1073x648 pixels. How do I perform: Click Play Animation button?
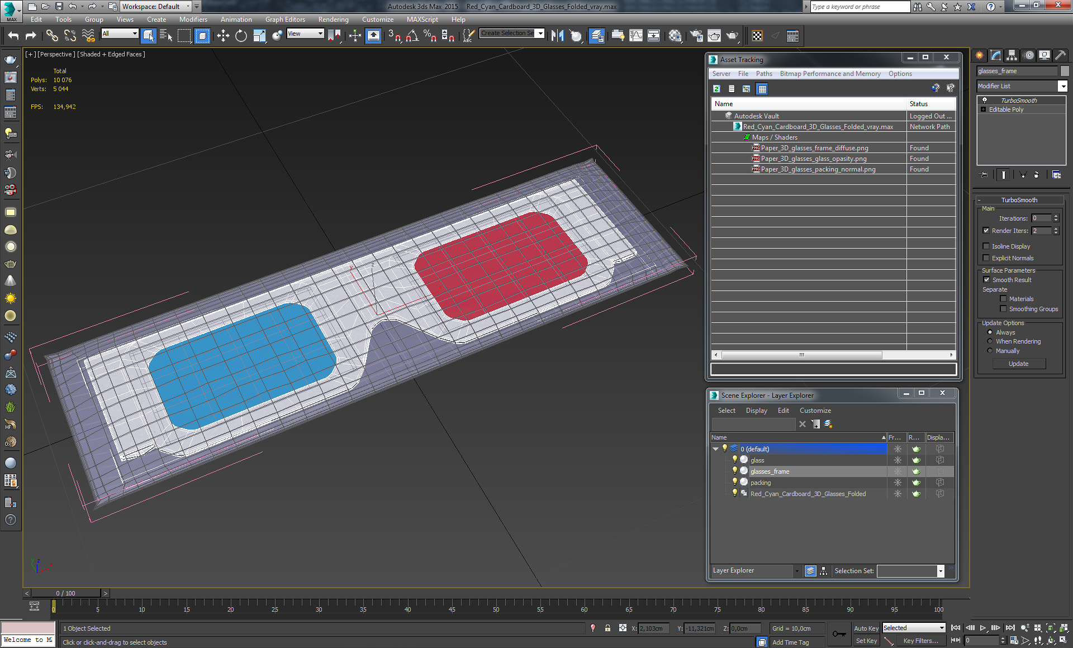[983, 628]
